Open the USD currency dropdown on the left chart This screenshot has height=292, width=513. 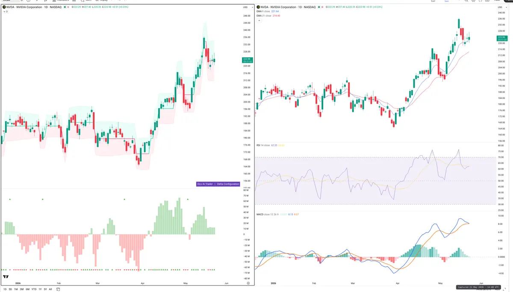[248, 7]
